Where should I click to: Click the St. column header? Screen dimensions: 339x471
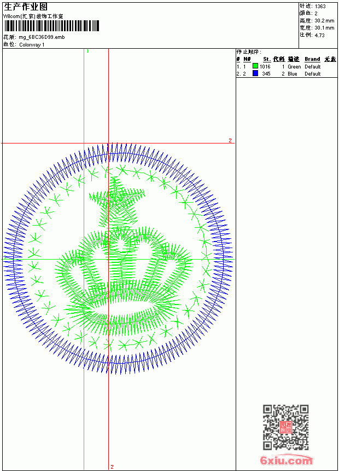pos(267,59)
